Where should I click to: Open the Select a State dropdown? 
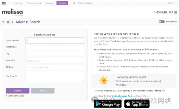click(55, 61)
